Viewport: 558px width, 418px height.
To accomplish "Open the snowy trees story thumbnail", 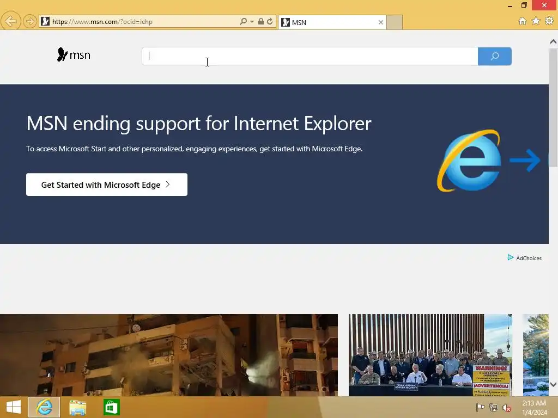I will pos(536,355).
